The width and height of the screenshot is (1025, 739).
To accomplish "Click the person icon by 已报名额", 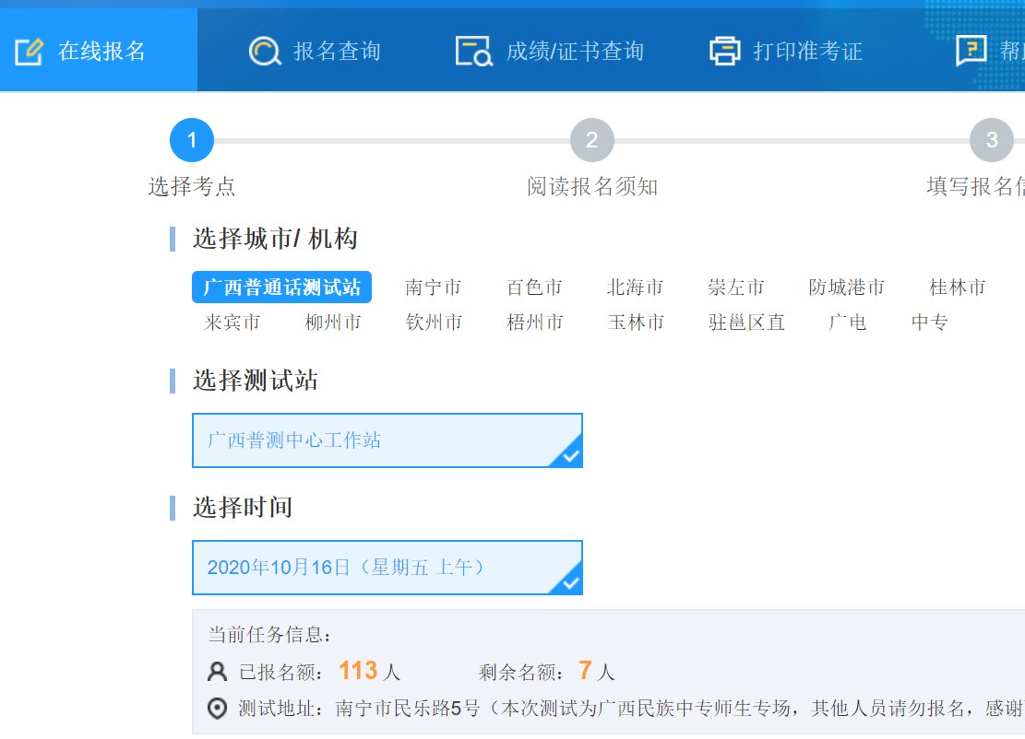I will [x=218, y=672].
